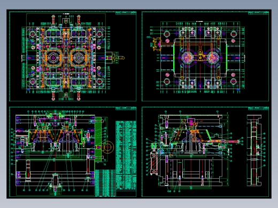Click the orange center gate in top-right view
The image size is (278, 208).
pos(200,55)
